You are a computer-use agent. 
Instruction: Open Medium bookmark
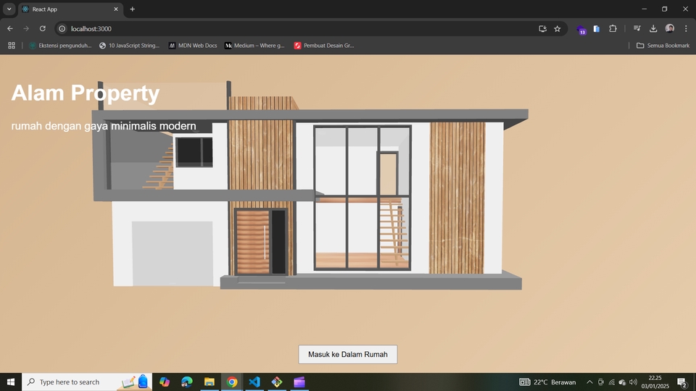coord(254,46)
